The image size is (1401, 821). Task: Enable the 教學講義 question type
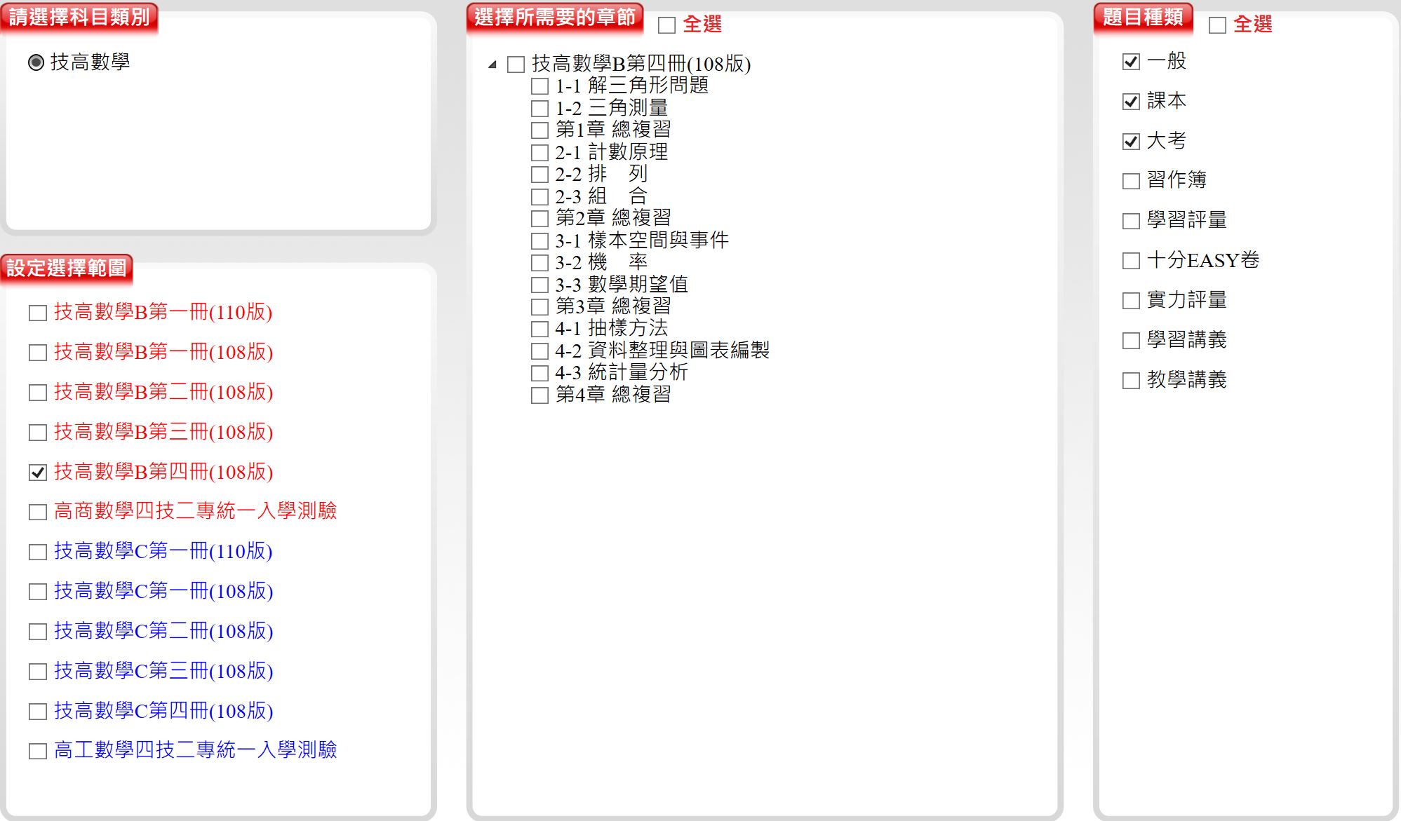[1131, 381]
